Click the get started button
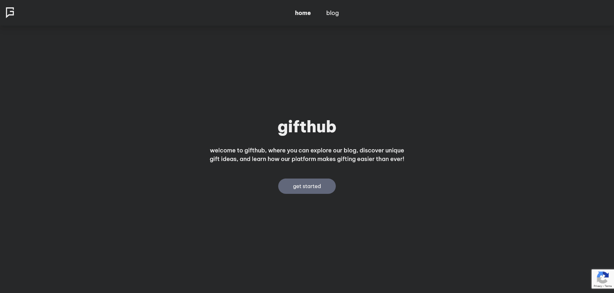The image size is (614, 293). coord(307,186)
